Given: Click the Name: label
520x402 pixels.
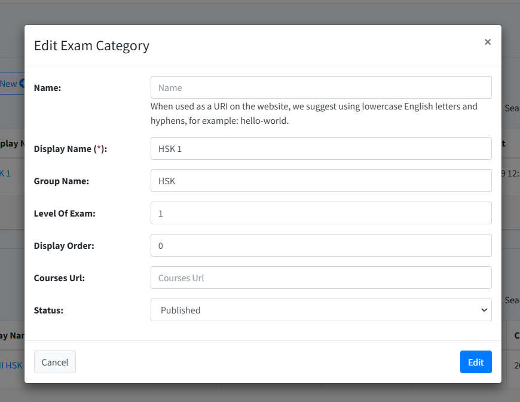Looking at the screenshot, I should (48, 88).
